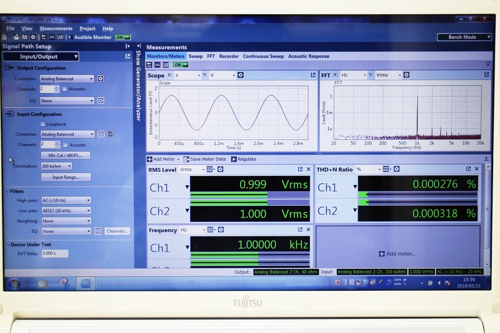500x333 pixels.
Task: Open Scope graph settings gear
Action: tap(241, 75)
